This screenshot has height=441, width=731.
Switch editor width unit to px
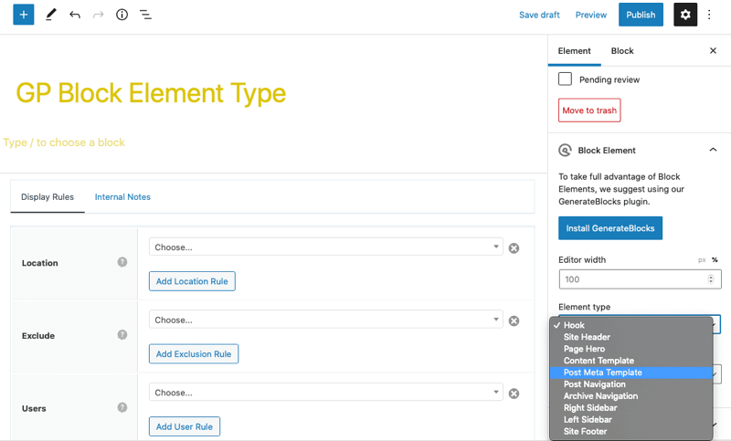702,260
